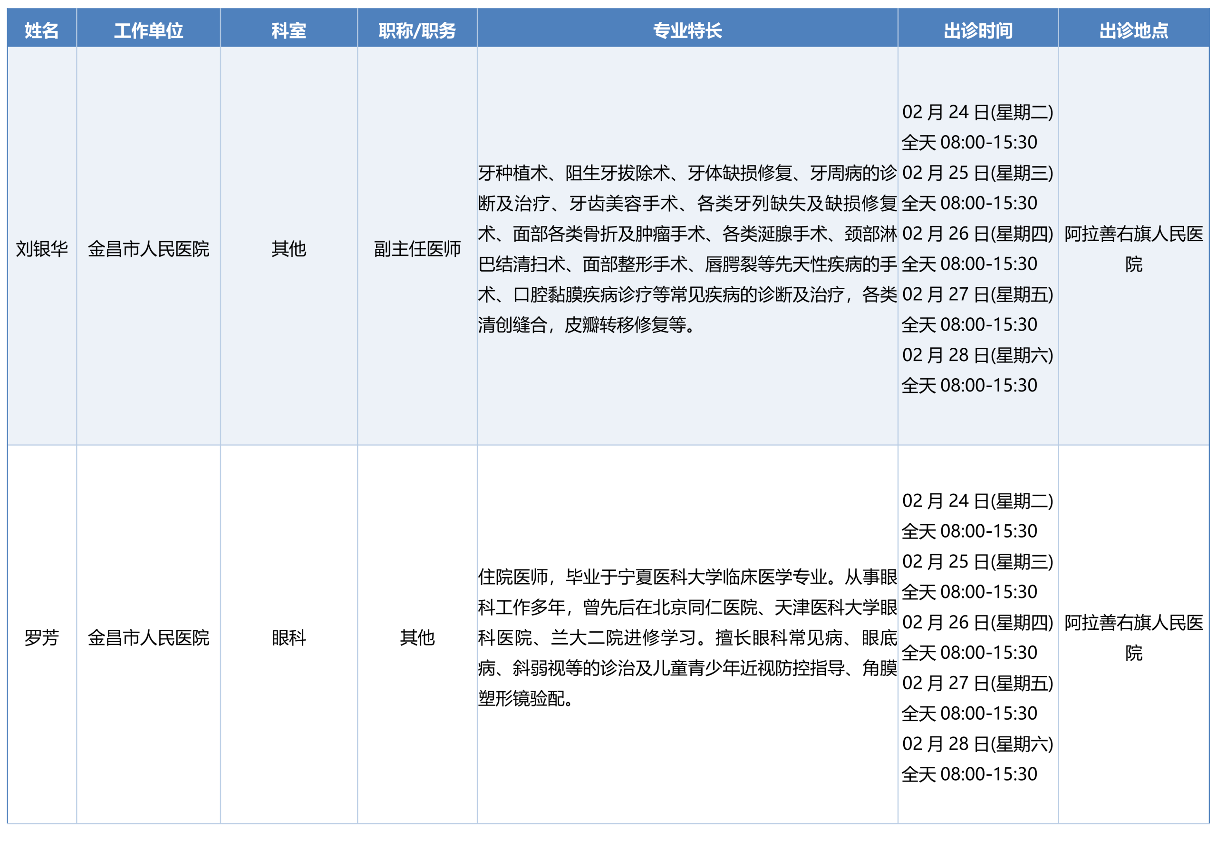1217x861 pixels.
Task: Select the name cell 罗芳
Action: point(42,637)
